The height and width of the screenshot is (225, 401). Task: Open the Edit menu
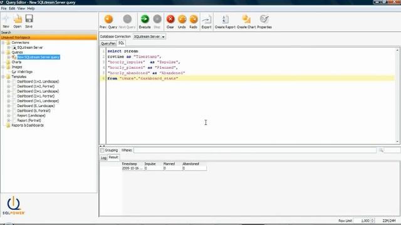point(12,8)
